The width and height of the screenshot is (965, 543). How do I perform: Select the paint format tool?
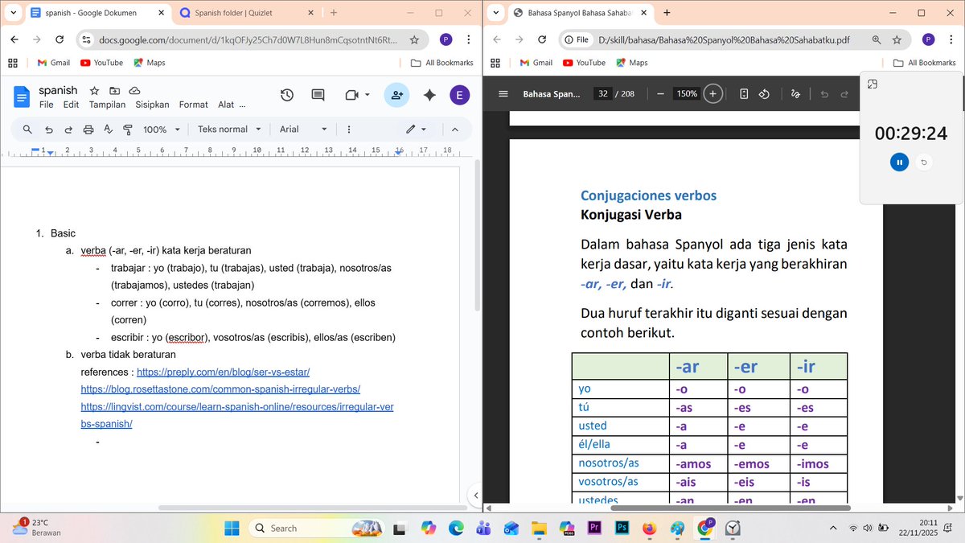click(x=127, y=130)
